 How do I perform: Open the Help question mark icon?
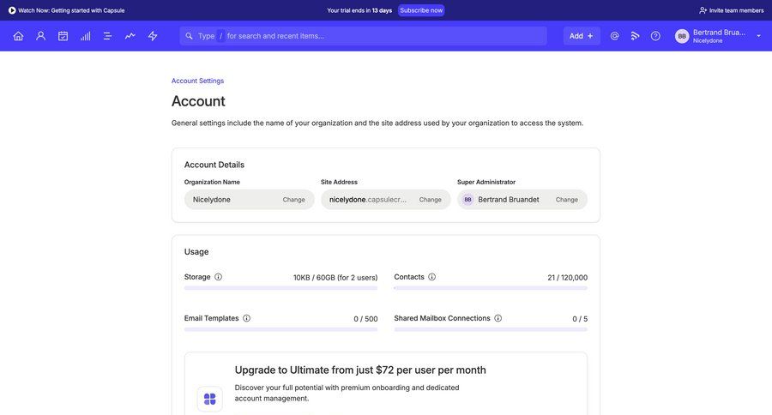[x=655, y=36]
